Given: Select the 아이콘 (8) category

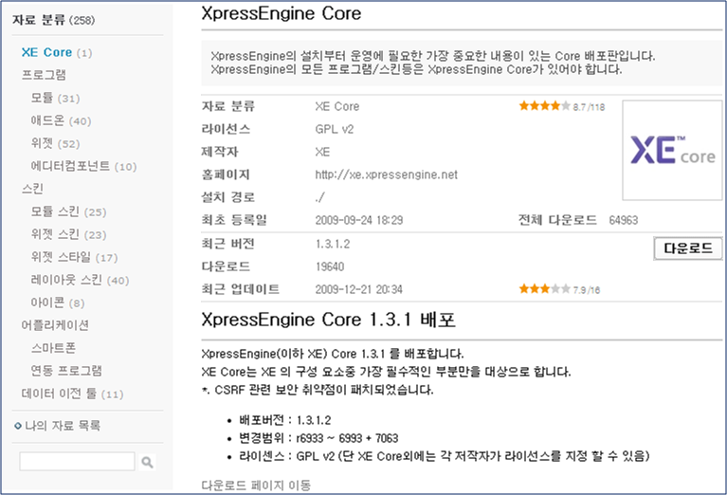Looking at the screenshot, I should pos(47,302).
